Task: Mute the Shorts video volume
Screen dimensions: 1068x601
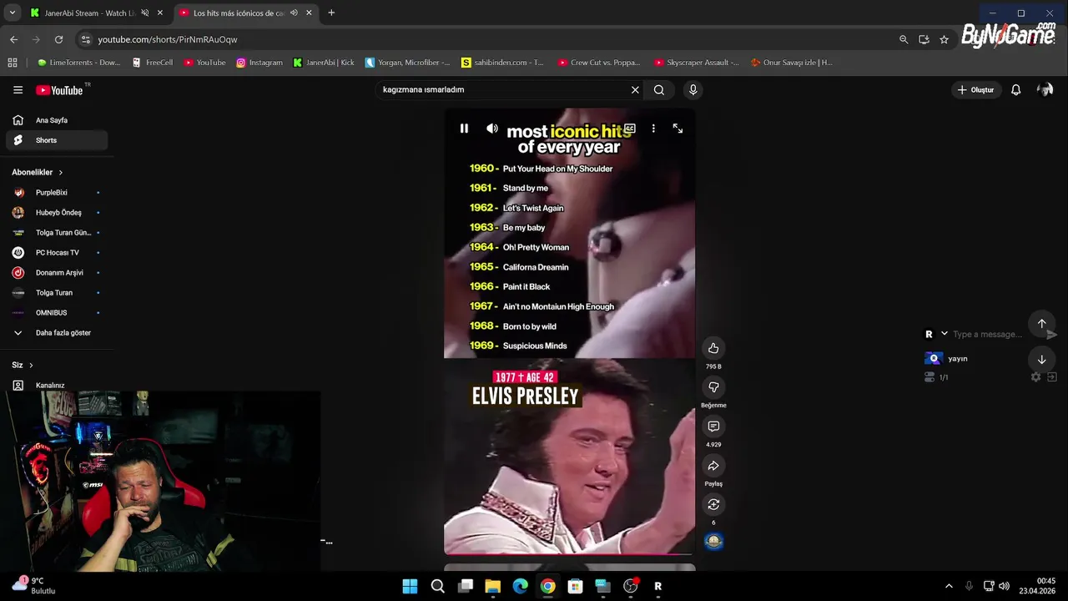Action: [x=492, y=129]
